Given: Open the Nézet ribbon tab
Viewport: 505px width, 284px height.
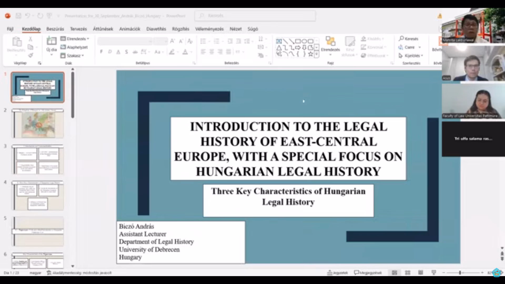Looking at the screenshot, I should (x=235, y=29).
